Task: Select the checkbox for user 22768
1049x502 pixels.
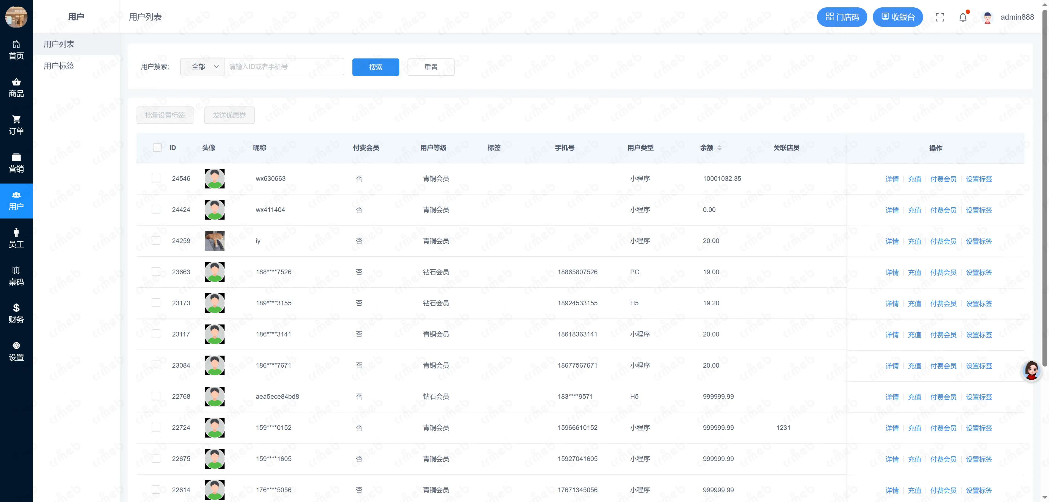Action: [x=156, y=396]
